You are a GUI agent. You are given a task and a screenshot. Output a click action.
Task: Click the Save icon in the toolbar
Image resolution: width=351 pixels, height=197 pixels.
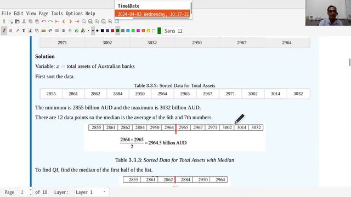point(4,21)
